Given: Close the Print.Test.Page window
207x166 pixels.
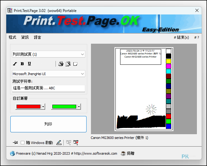Looking at the screenshot, I should point(197,10).
